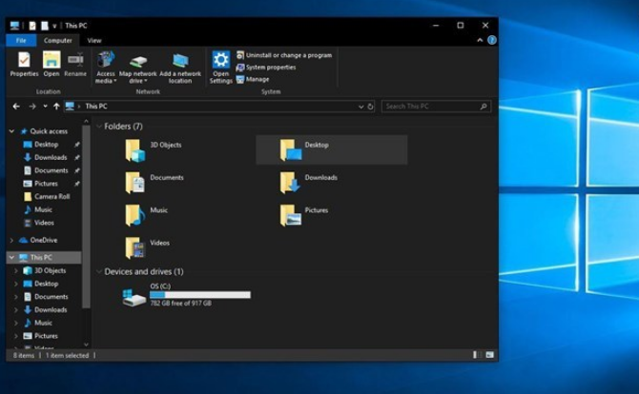Click the New folder title bar icon
Screen dimensions: 639x394
pyautogui.click(x=45, y=26)
